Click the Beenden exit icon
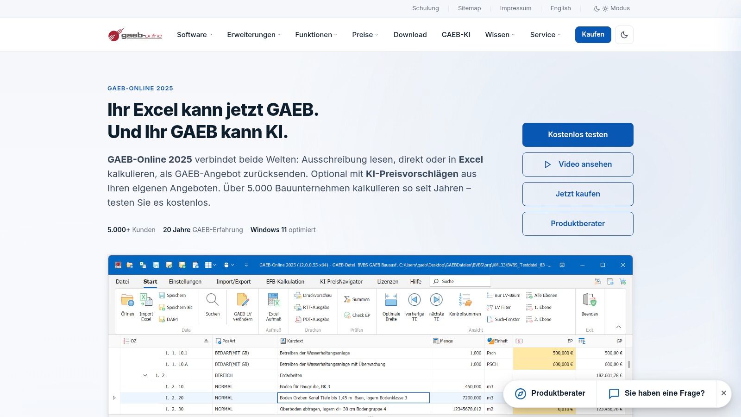This screenshot has height=417, width=741. click(590, 300)
